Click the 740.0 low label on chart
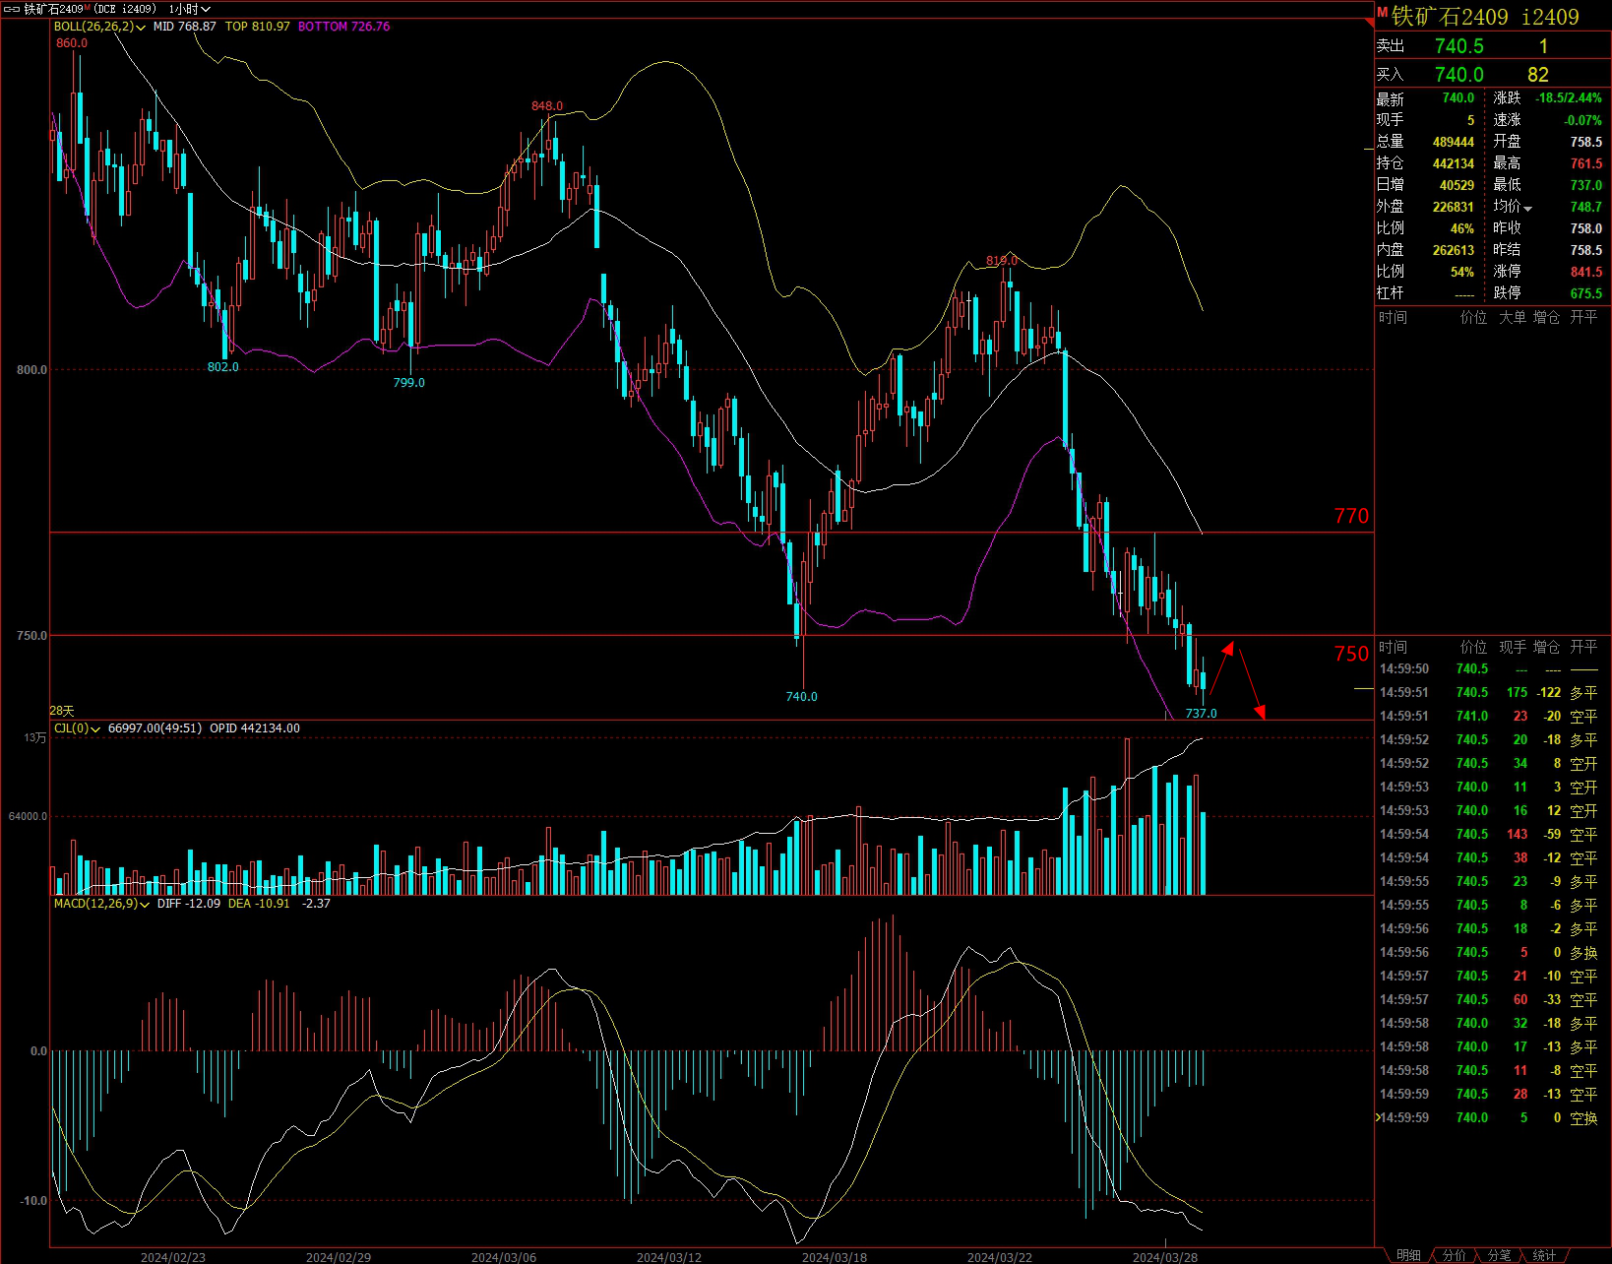1612x1264 pixels. coord(801,697)
